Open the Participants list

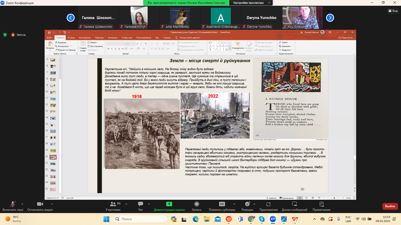[113, 204]
